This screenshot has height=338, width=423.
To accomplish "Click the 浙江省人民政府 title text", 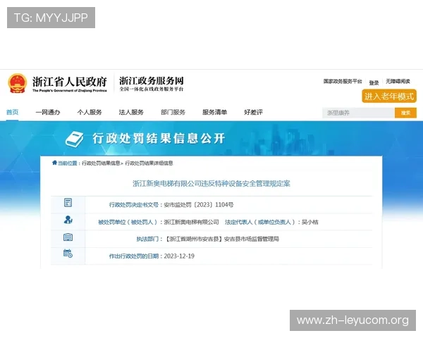I will (x=70, y=82).
